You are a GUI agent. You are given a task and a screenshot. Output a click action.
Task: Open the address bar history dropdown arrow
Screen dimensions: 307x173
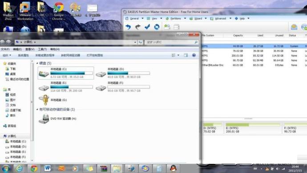click(135, 42)
